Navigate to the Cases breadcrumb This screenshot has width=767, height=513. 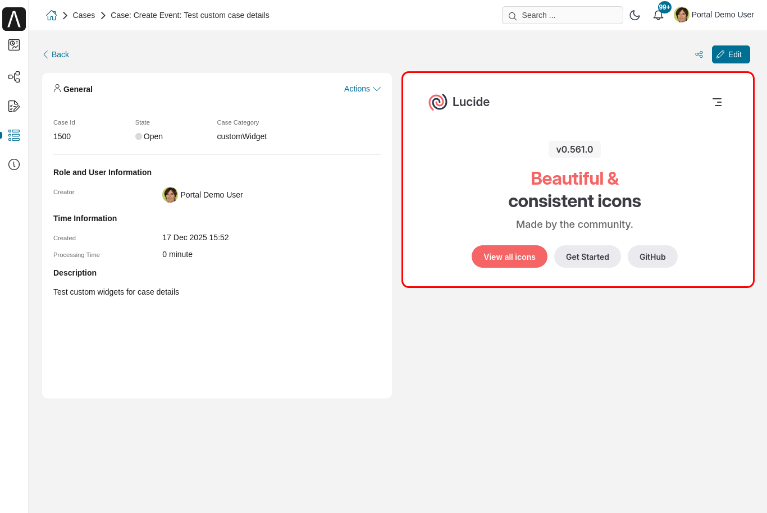tap(84, 15)
